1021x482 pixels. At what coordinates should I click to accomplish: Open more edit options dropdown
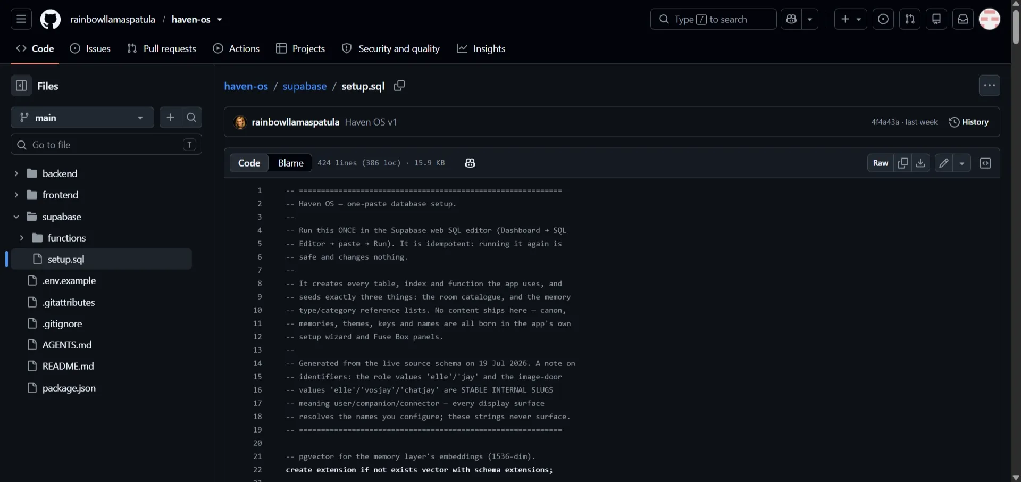pyautogui.click(x=962, y=163)
